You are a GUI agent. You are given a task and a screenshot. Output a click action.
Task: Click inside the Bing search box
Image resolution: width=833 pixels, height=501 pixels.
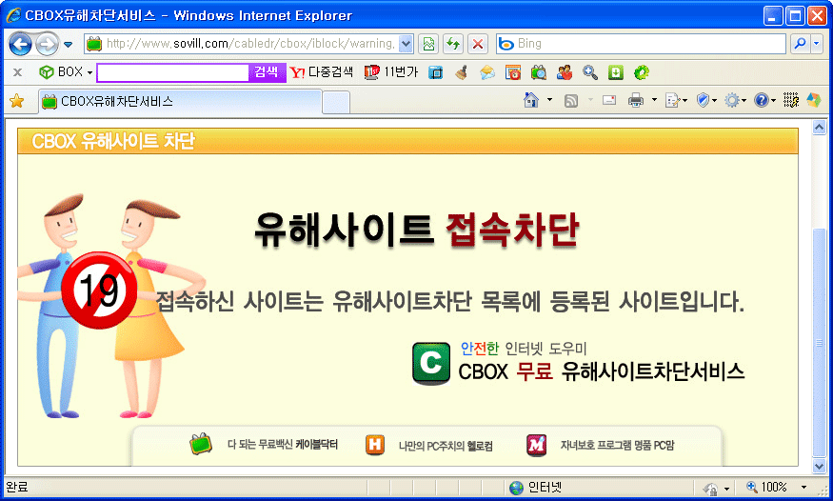(x=647, y=44)
